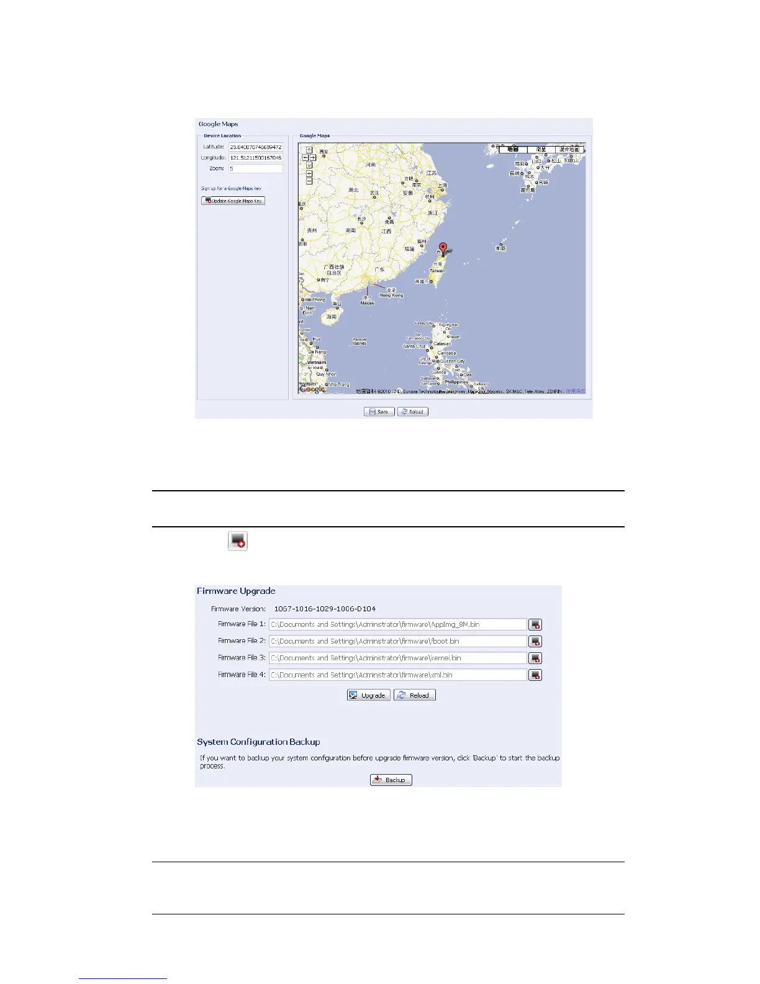Pan the map down with the arrow

tap(309, 165)
